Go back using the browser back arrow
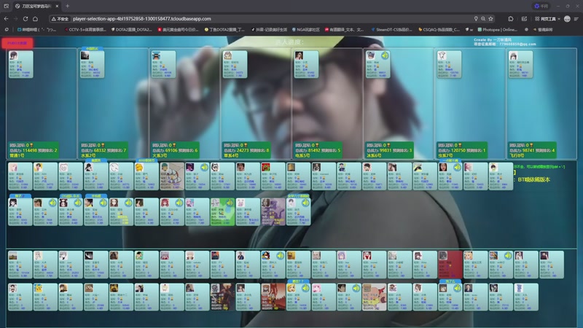The height and width of the screenshot is (328, 583). coord(7,19)
